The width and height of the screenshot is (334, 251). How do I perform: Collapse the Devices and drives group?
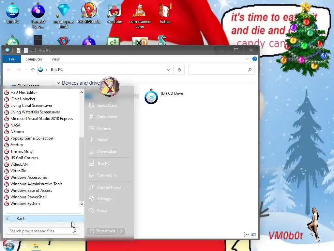click(58, 83)
